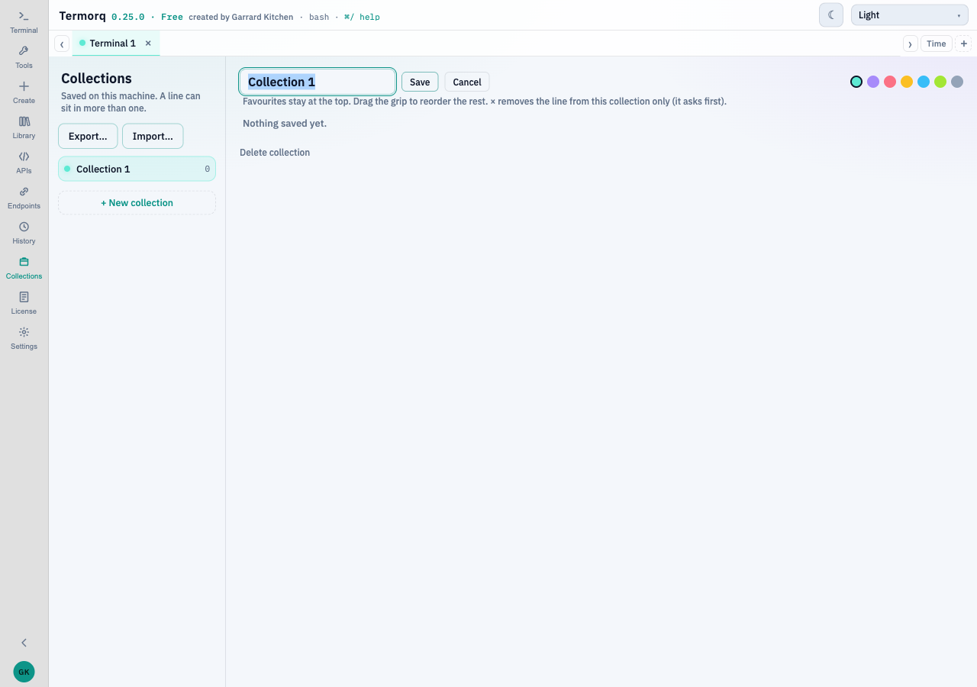Cancel renaming the collection
Viewport: 977px width, 687px height.
[x=467, y=82]
